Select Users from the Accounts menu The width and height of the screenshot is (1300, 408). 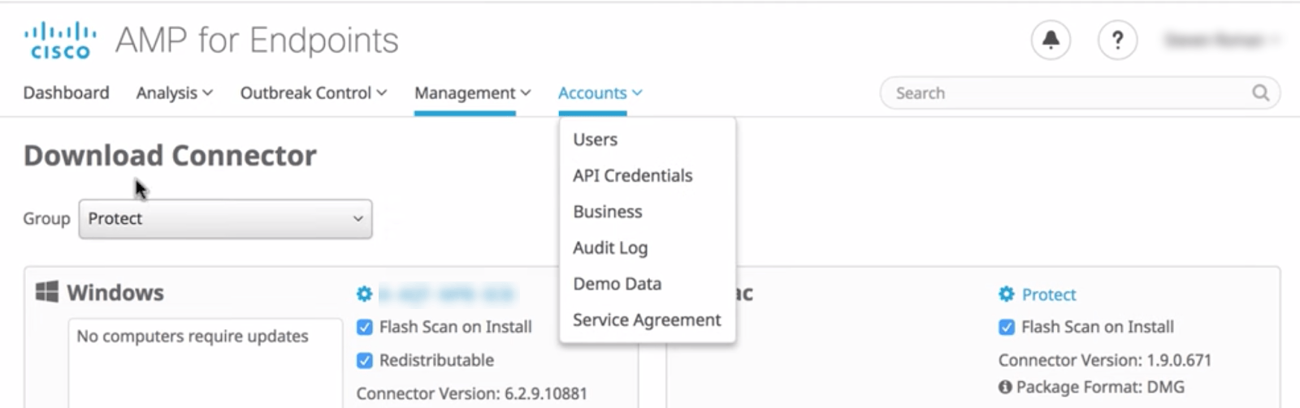[595, 140]
